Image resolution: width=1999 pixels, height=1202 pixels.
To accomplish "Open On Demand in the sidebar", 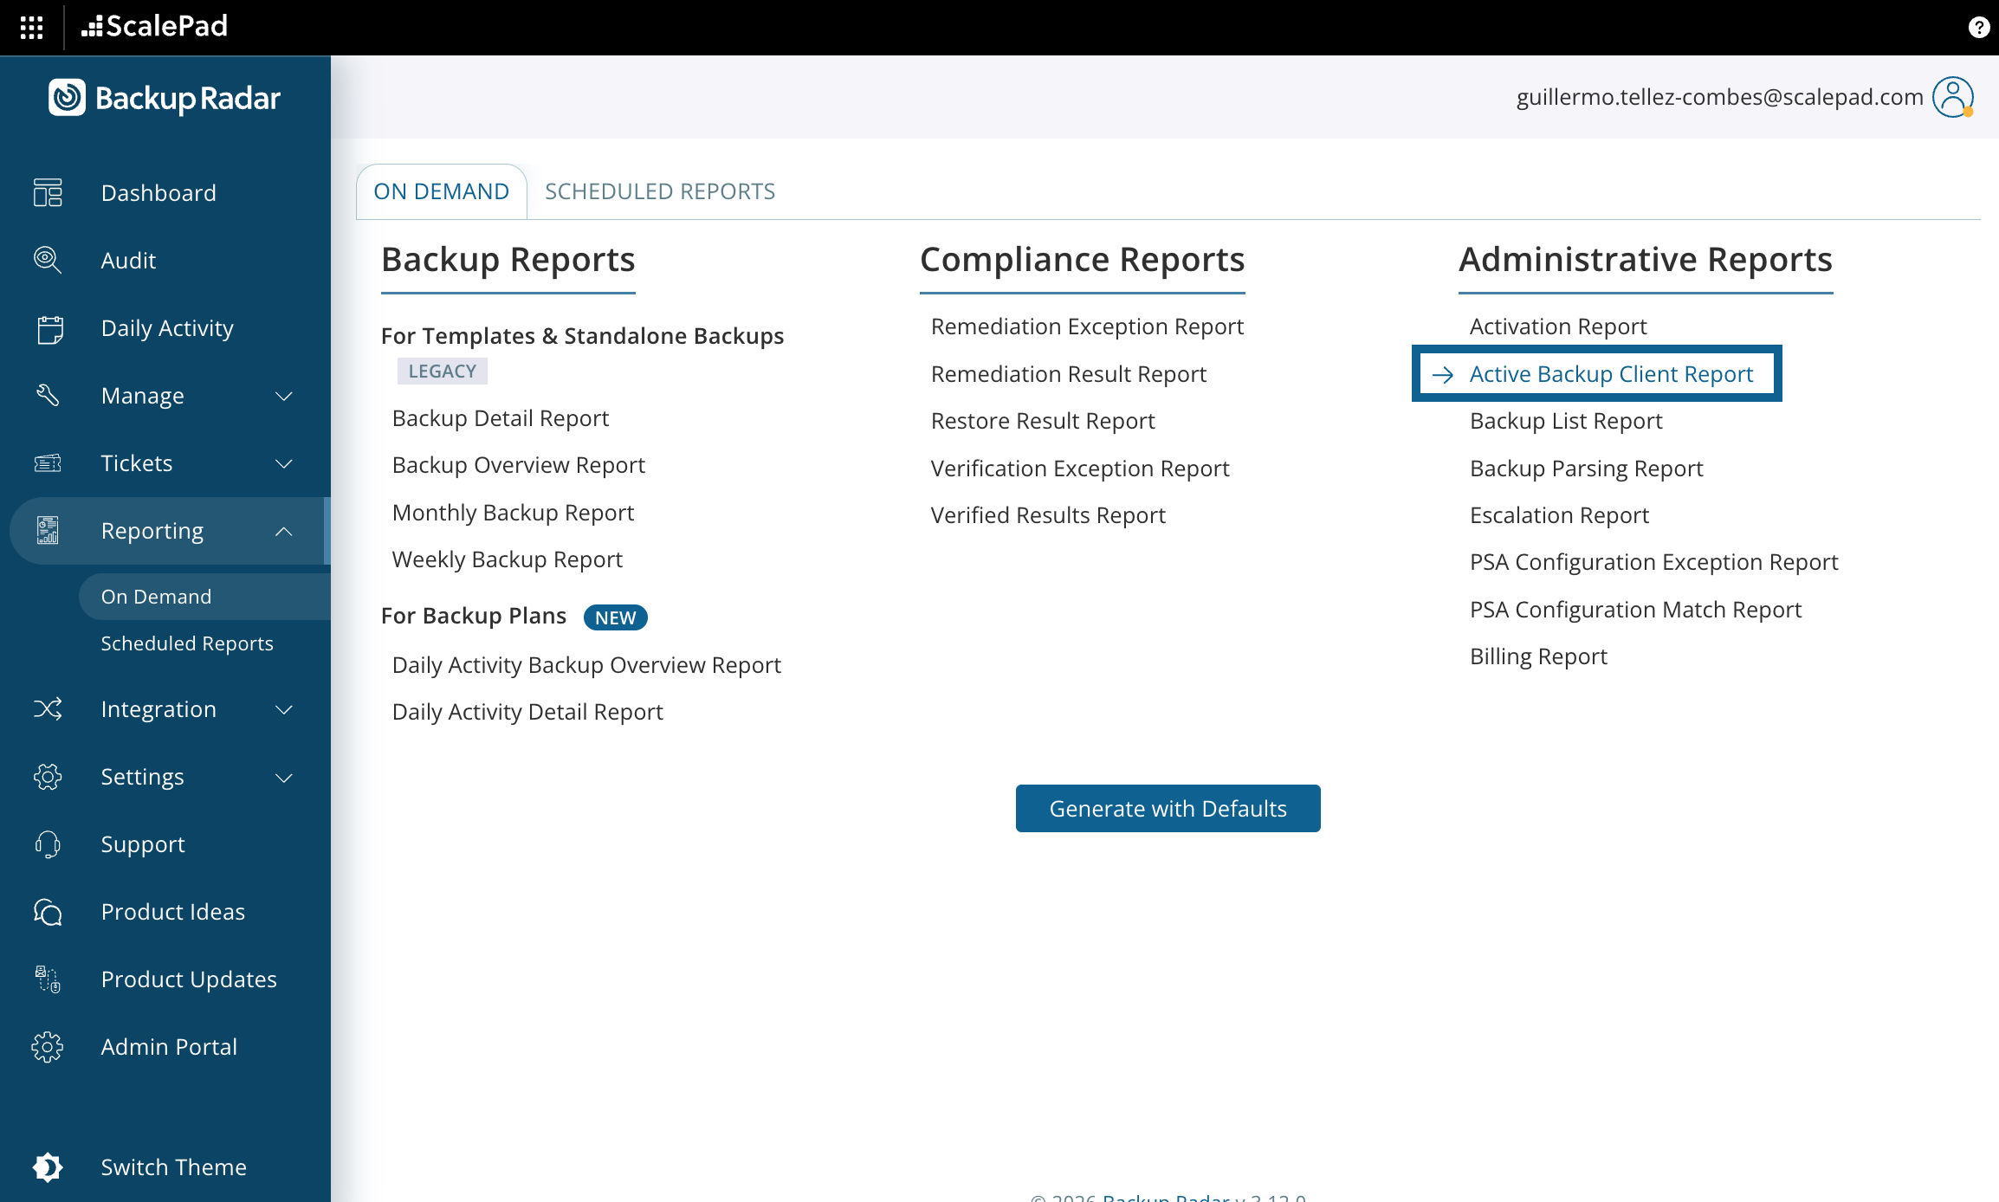I will point(204,597).
